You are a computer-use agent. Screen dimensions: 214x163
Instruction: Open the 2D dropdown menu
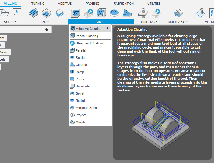(46, 22)
